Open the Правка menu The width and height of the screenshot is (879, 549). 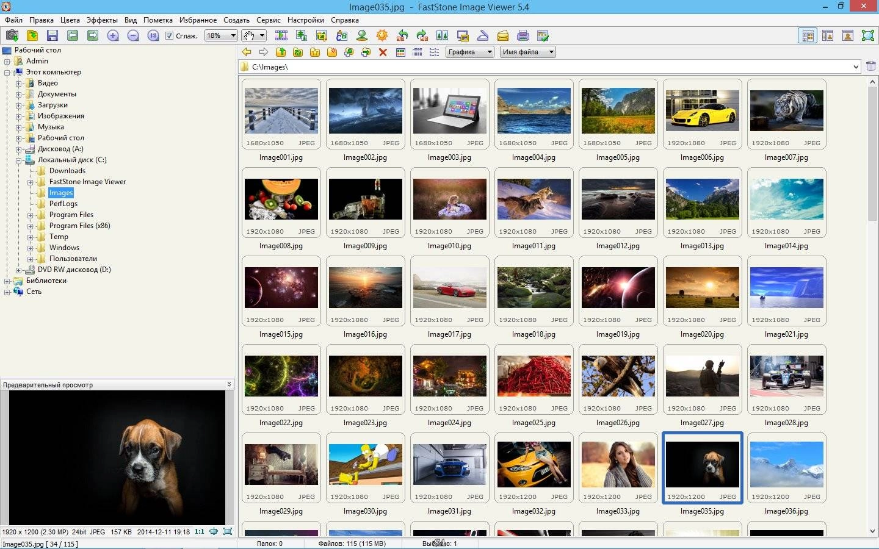(41, 20)
